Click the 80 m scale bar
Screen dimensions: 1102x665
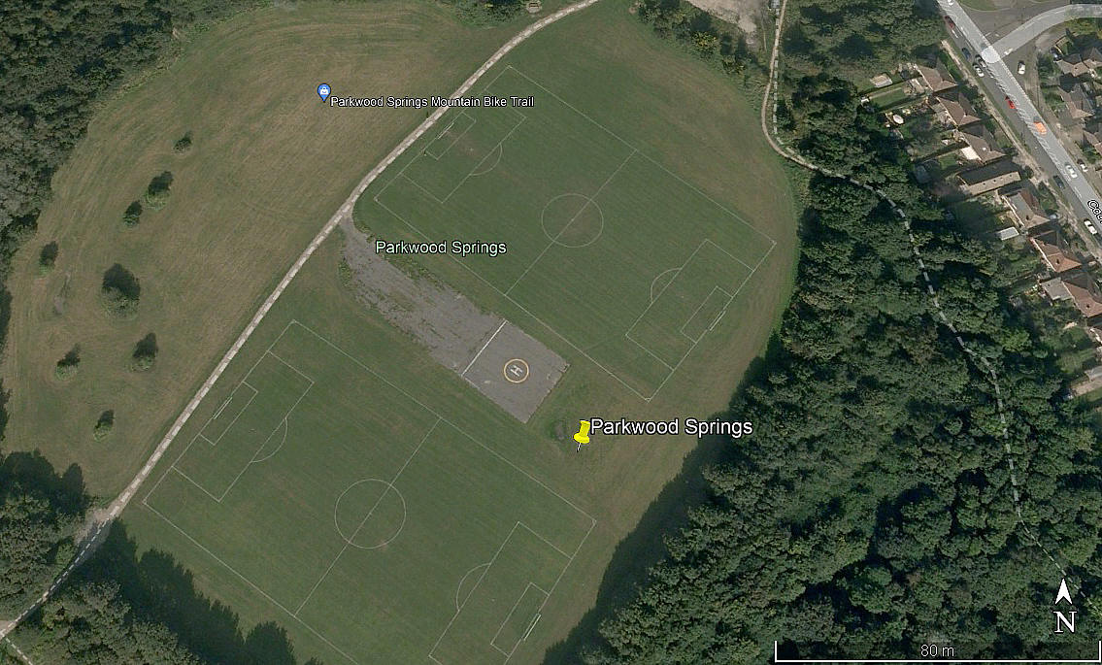pyautogui.click(x=938, y=651)
